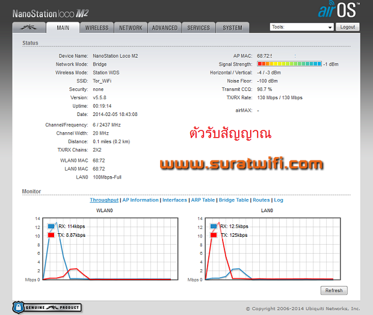Open the Ubiquiti logo tab
Viewport: 373px width, 315px height.
point(29,28)
